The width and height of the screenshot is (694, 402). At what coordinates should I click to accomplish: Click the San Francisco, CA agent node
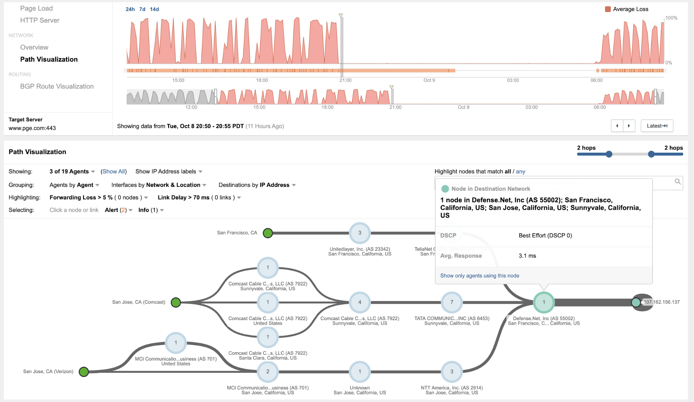point(267,233)
